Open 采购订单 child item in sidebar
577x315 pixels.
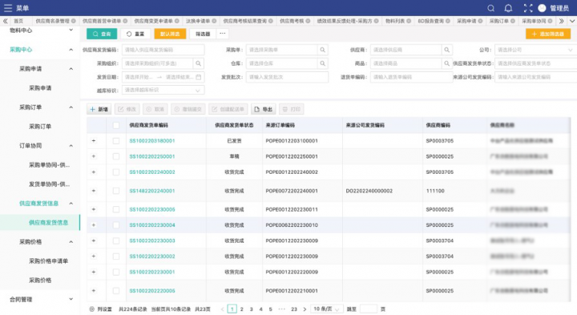(40, 126)
